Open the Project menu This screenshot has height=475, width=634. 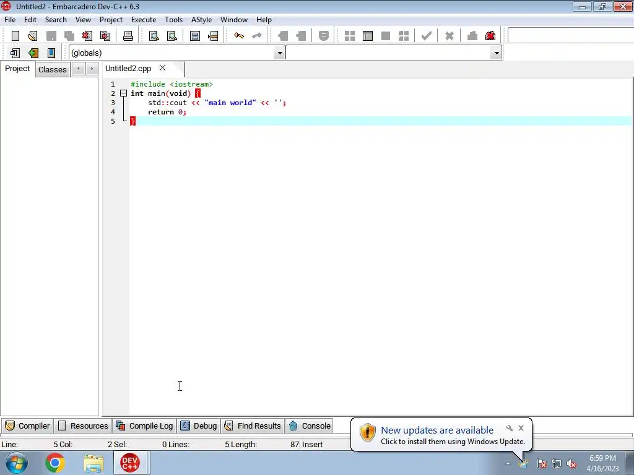(x=111, y=20)
